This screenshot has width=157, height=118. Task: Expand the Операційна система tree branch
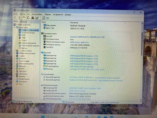coord(14,53)
